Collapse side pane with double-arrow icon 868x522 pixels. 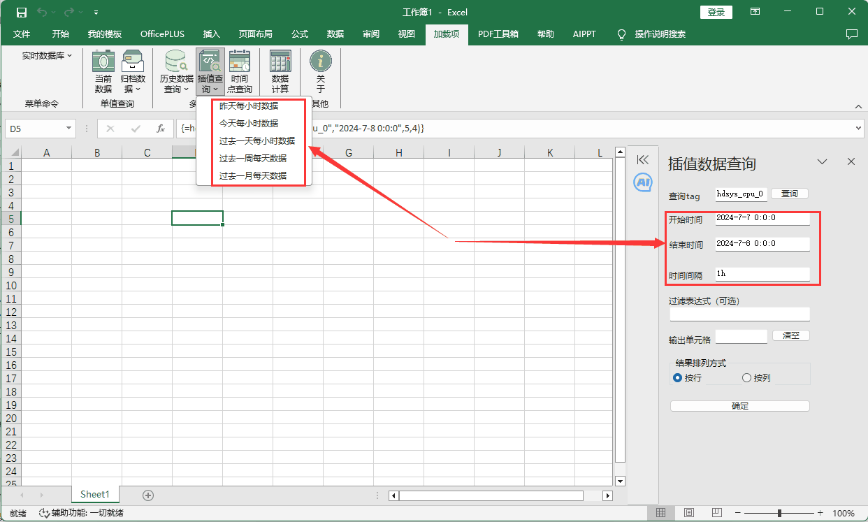(x=643, y=160)
